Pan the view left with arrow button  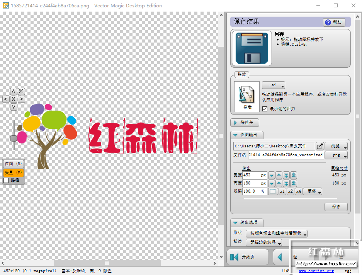point(6,99)
